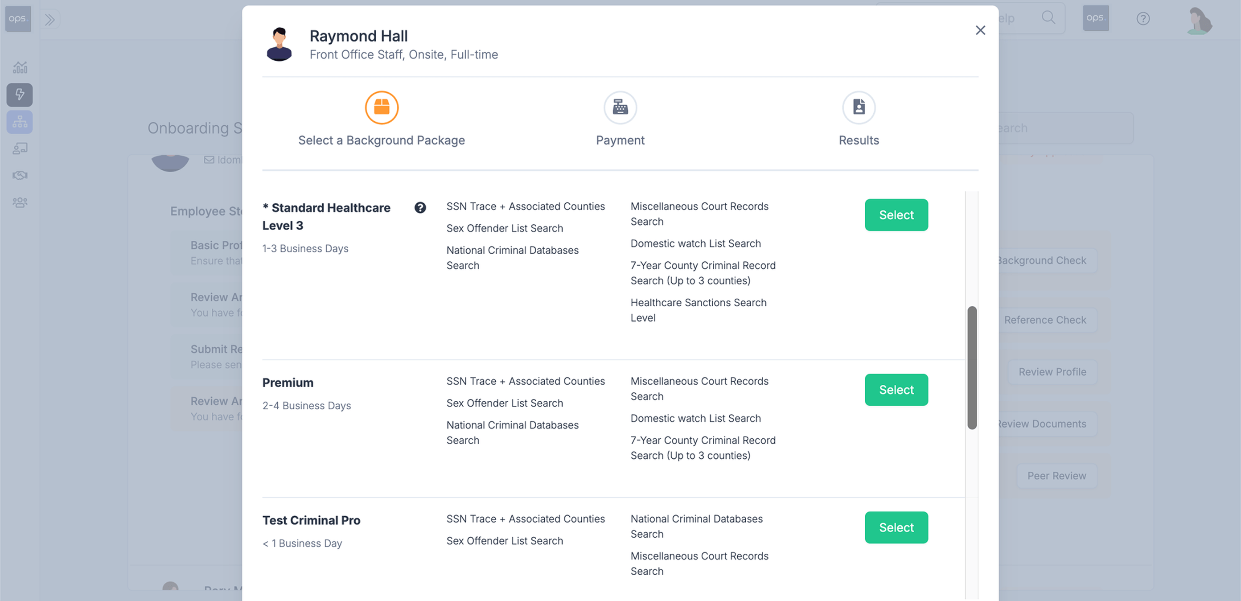This screenshot has height=601, width=1241.
Task: Click the Payment step icon
Action: pyautogui.click(x=620, y=107)
